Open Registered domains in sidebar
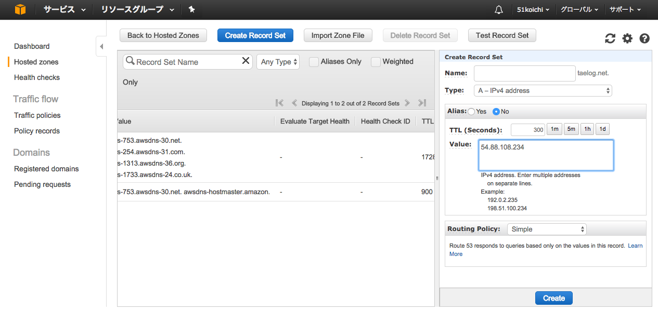This screenshot has height=311, width=658. click(x=46, y=169)
